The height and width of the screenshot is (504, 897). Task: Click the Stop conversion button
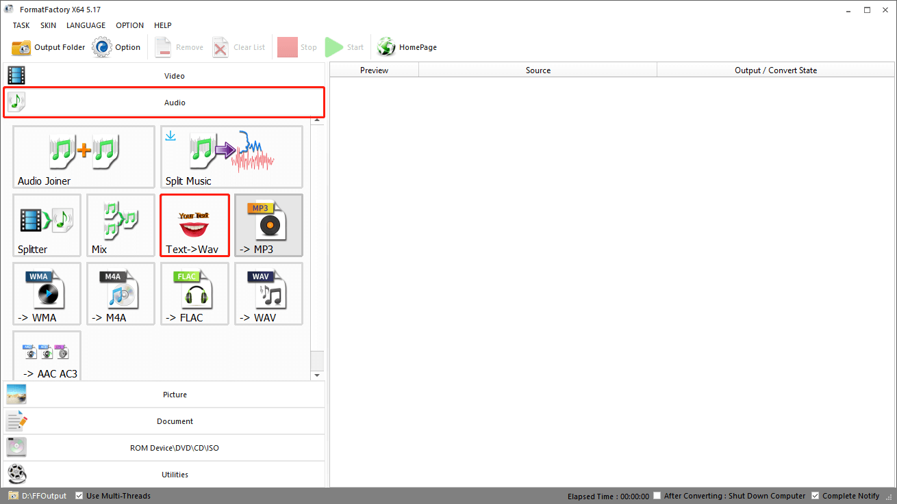[x=297, y=47]
